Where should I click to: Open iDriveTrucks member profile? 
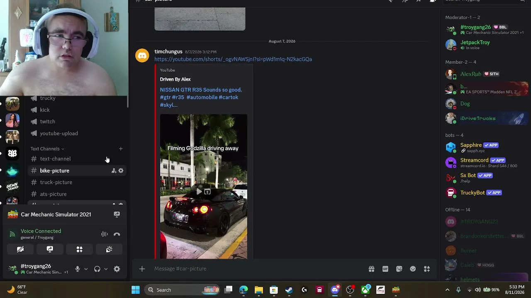(485, 118)
